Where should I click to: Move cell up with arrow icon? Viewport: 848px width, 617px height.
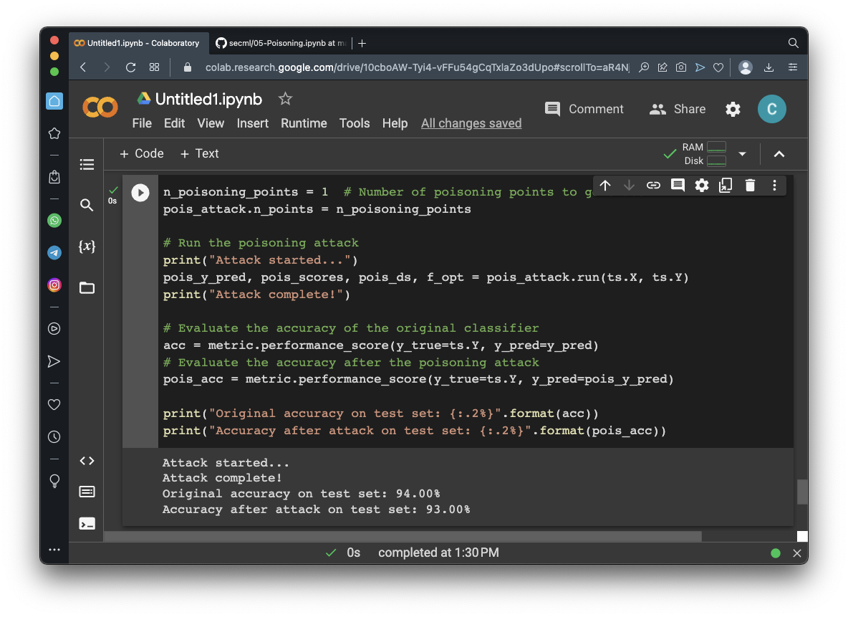pos(605,186)
